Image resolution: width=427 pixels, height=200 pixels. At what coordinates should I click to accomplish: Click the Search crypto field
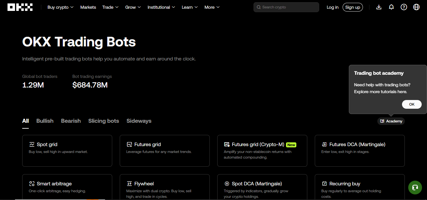click(x=286, y=7)
